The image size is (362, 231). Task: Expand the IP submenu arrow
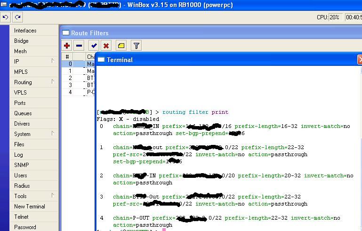[53, 61]
